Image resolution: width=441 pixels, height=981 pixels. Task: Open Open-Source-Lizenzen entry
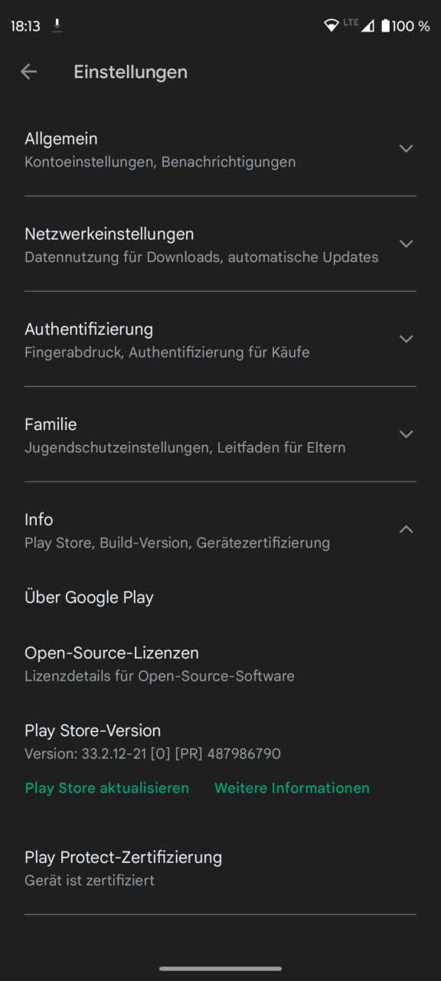click(x=220, y=664)
